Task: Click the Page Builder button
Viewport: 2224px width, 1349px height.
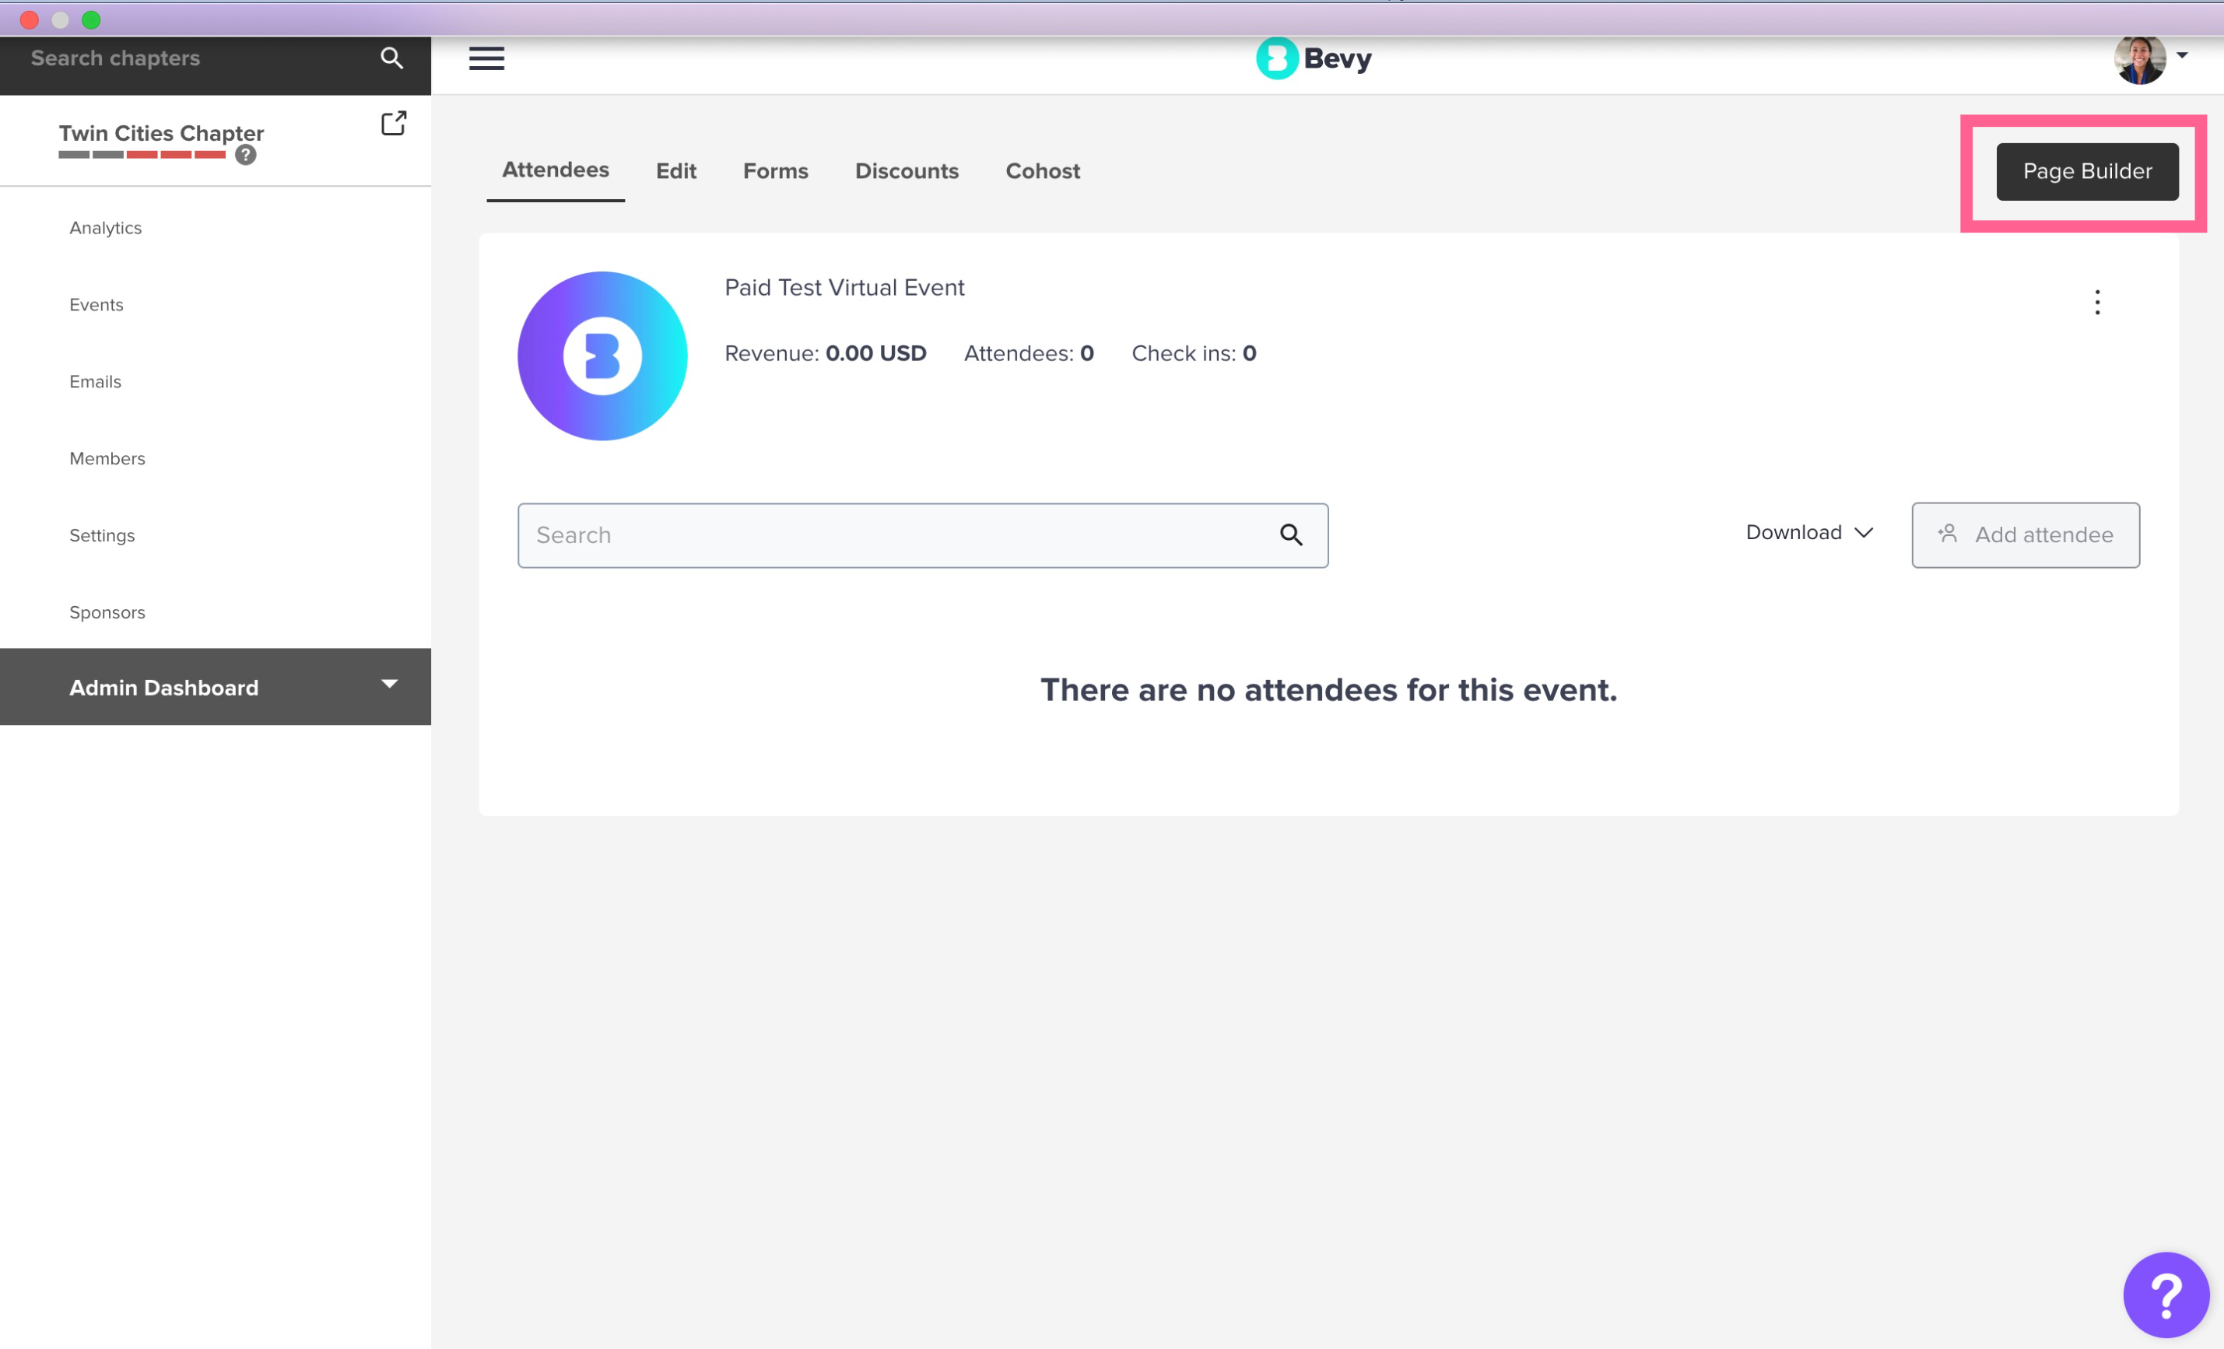Action: (x=2086, y=170)
